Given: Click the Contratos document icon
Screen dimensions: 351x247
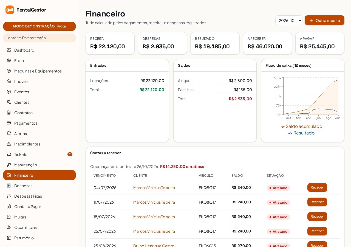Looking at the screenshot, I should click(9, 113).
